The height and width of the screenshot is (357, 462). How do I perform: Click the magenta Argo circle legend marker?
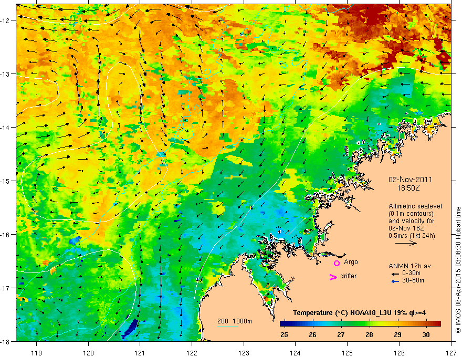(x=337, y=263)
